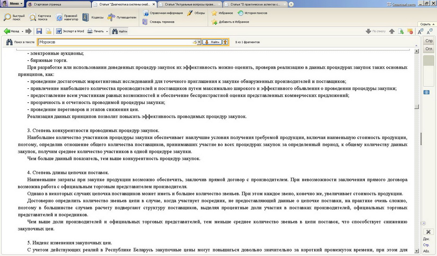Open the Меню dropdown
This screenshot has width=437, height=256.
pos(16,4)
